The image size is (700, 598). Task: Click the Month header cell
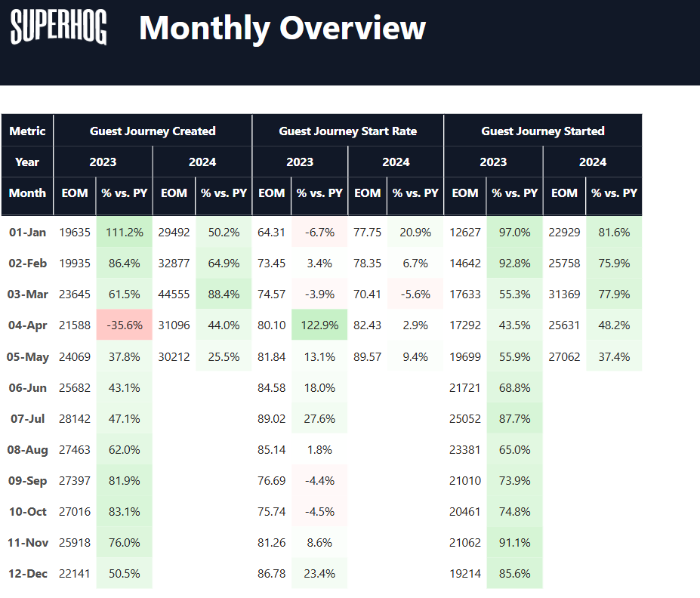tap(27, 193)
